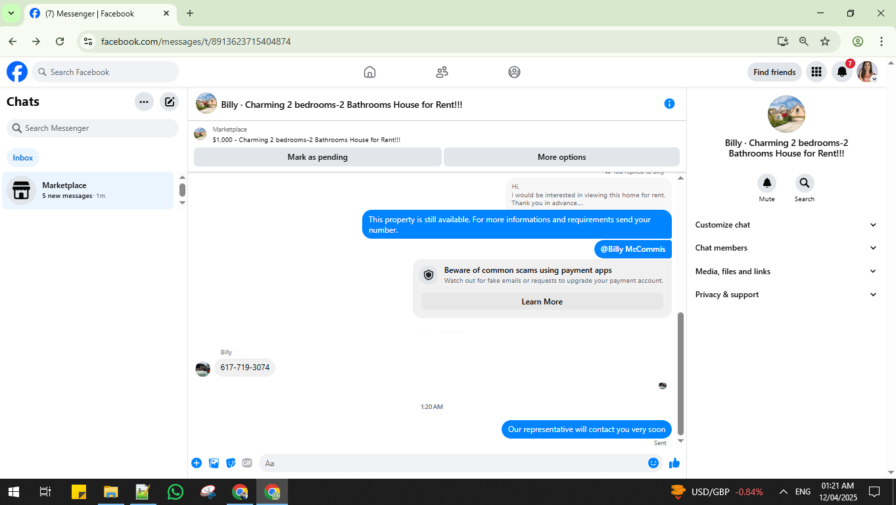Screen dimensions: 896x505
Task: Bookmark this tab with the star icon
Action: point(825,41)
